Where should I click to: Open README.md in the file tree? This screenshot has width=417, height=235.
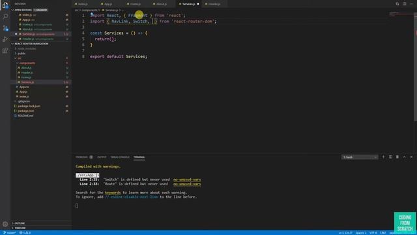point(41,116)
